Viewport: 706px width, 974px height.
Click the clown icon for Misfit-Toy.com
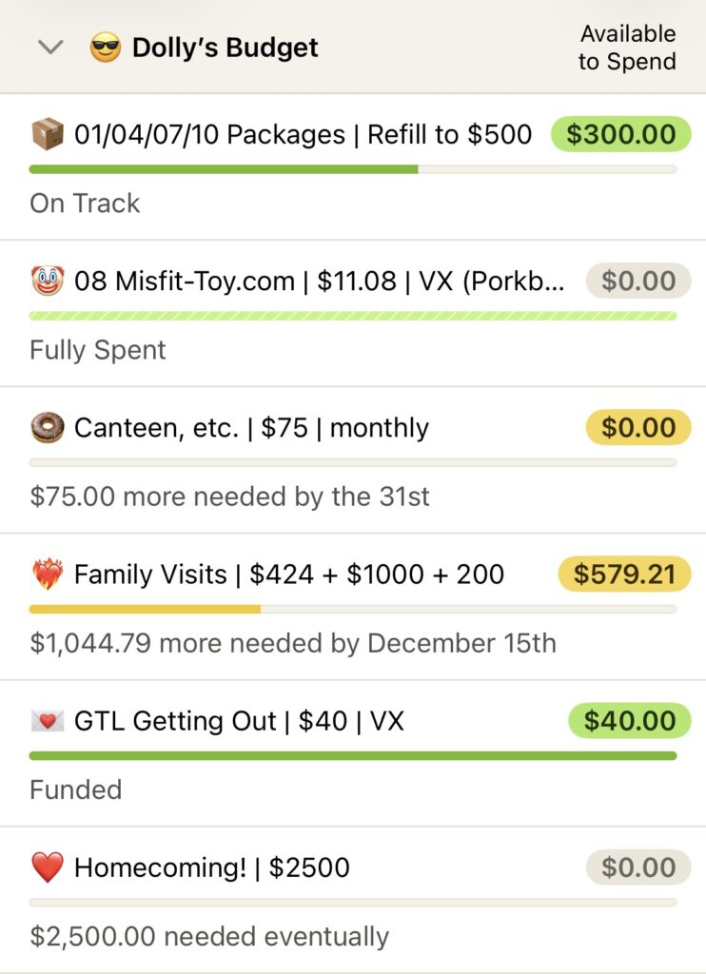(x=48, y=281)
